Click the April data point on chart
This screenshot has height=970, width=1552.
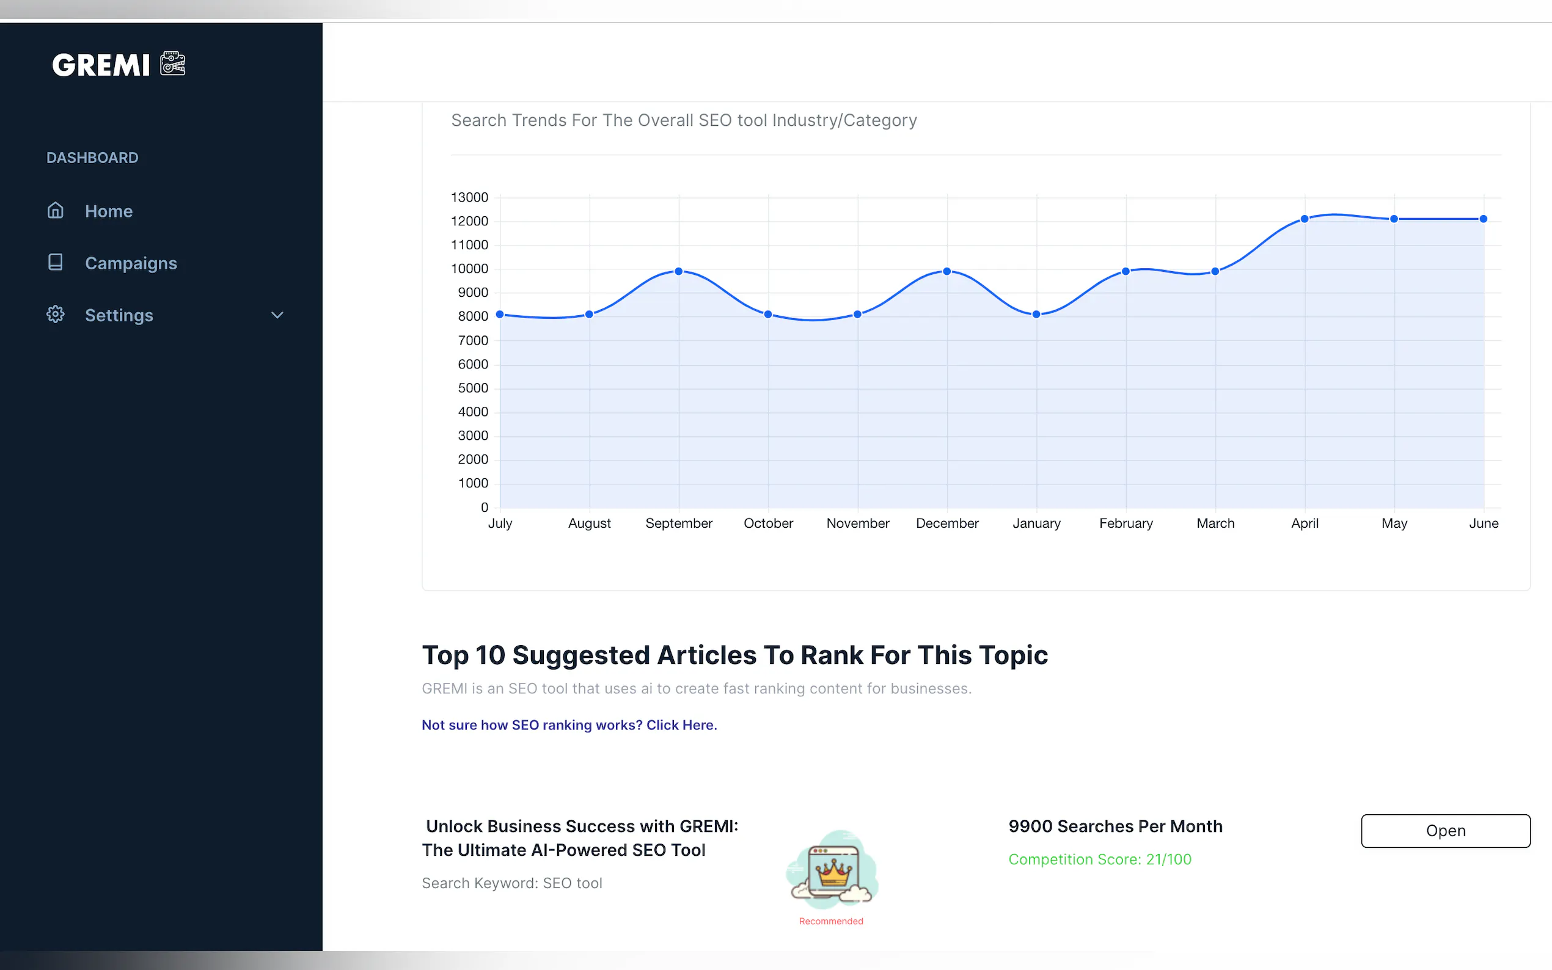click(1305, 219)
